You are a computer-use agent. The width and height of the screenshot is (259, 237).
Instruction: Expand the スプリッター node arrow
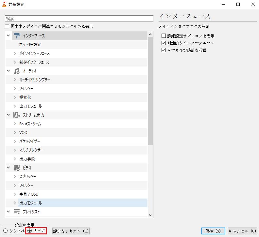(x=15, y=177)
